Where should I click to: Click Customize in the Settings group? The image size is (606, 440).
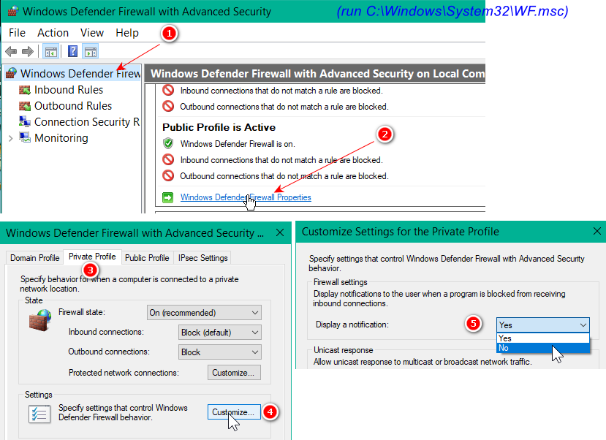pos(234,412)
